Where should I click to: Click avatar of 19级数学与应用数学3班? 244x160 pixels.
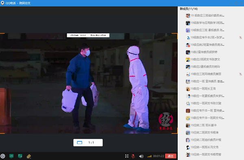[188, 23]
